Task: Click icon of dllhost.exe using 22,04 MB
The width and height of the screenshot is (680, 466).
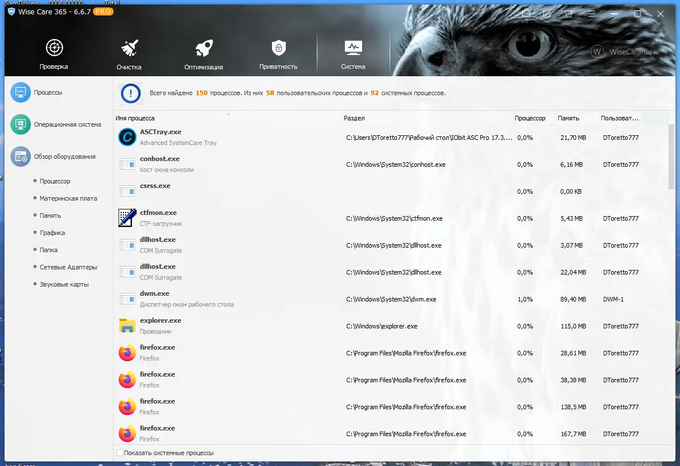Action: click(127, 272)
